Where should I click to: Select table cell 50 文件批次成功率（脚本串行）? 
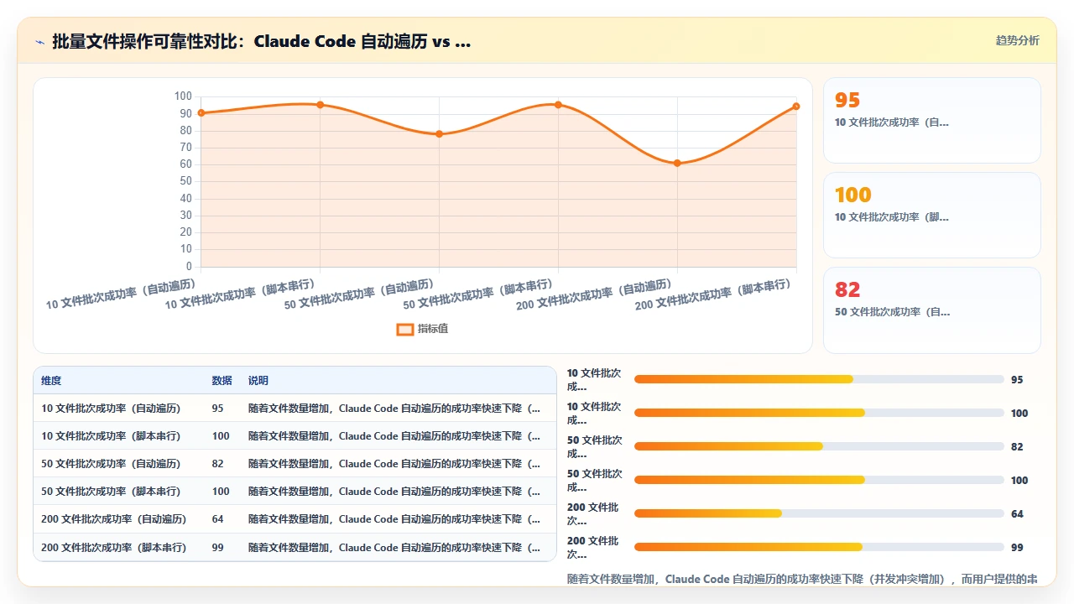pyautogui.click(x=111, y=492)
